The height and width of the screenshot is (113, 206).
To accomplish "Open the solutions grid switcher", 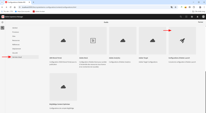I will [x=186, y=17].
